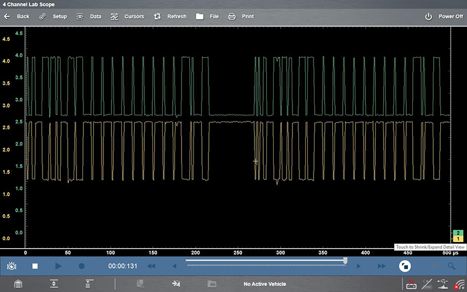The height and width of the screenshot is (292, 467).
Task: Click the fast forward double arrow
Action: point(382,266)
